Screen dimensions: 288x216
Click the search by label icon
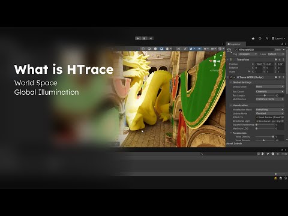pos(268,154)
